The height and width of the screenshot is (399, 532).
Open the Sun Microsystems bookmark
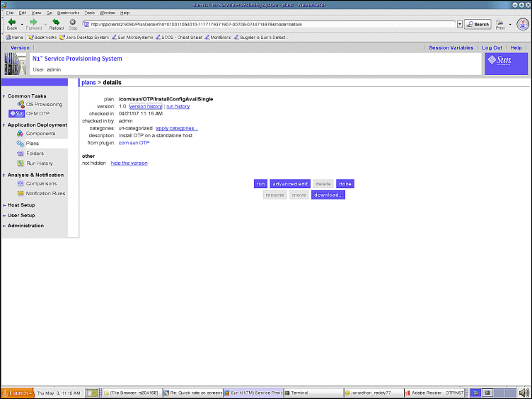coord(132,37)
